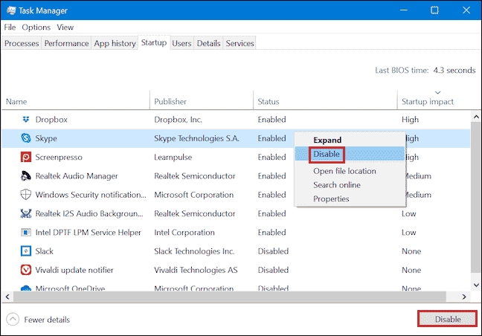Image resolution: width=482 pixels, height=336 pixels.
Task: Click the Enabled status of Dropbox
Action: click(x=271, y=120)
